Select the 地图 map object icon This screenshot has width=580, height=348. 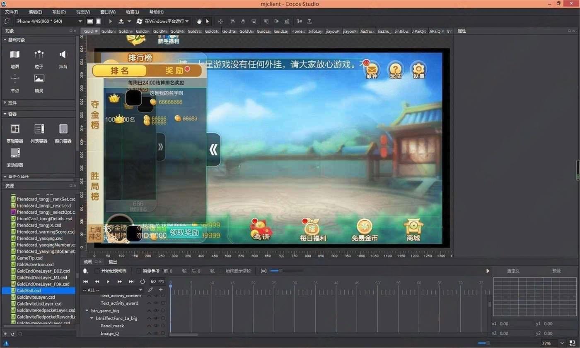[15, 55]
